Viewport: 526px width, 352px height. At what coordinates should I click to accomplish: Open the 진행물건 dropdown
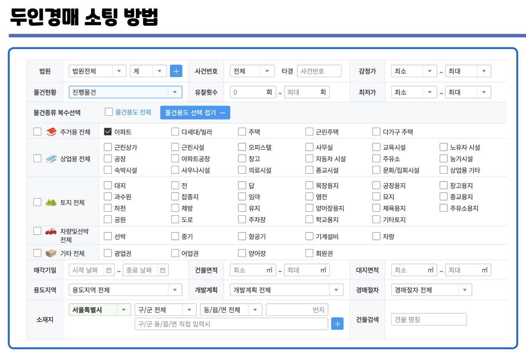(125, 92)
